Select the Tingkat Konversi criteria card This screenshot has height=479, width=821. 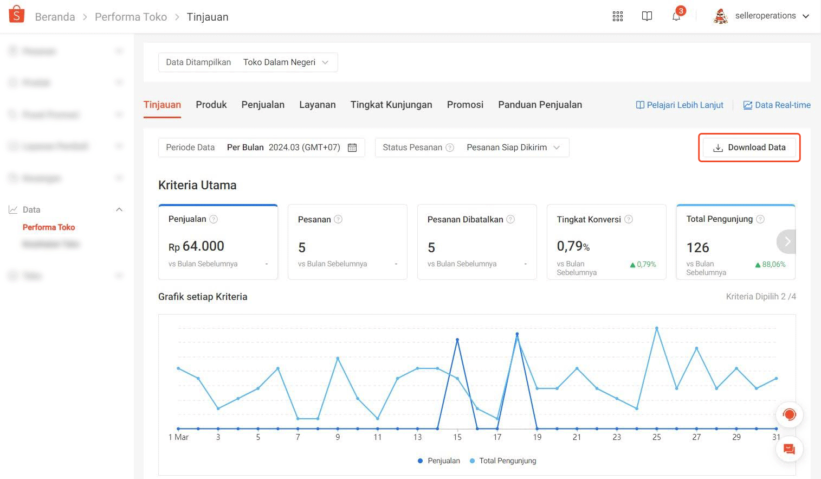click(x=606, y=242)
